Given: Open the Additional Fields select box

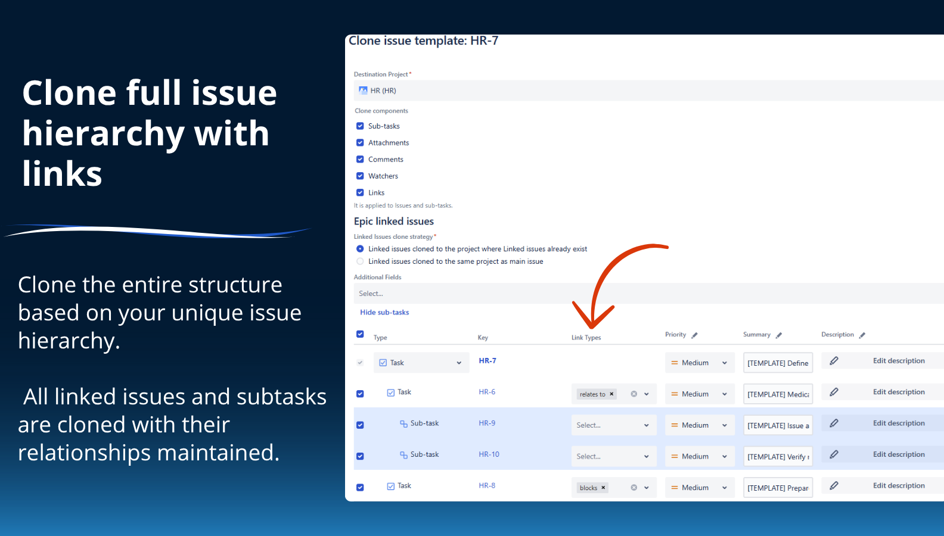Looking at the screenshot, I should pos(649,294).
